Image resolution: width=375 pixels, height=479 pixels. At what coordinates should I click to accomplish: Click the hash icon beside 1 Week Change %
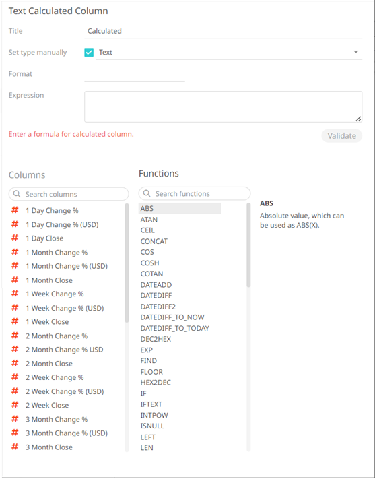tap(15, 294)
